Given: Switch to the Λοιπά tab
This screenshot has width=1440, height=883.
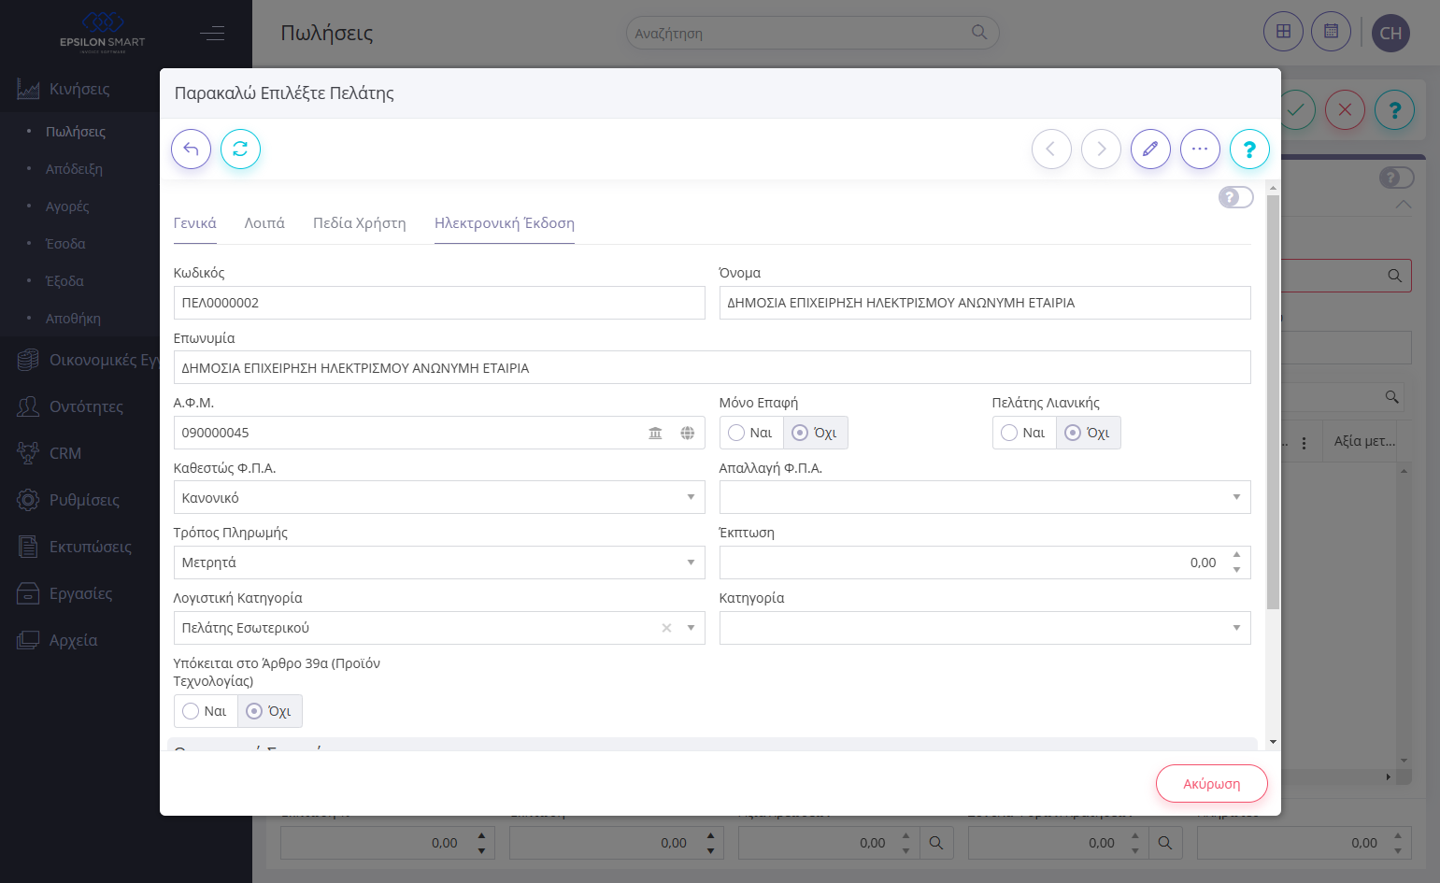Looking at the screenshot, I should [x=264, y=223].
